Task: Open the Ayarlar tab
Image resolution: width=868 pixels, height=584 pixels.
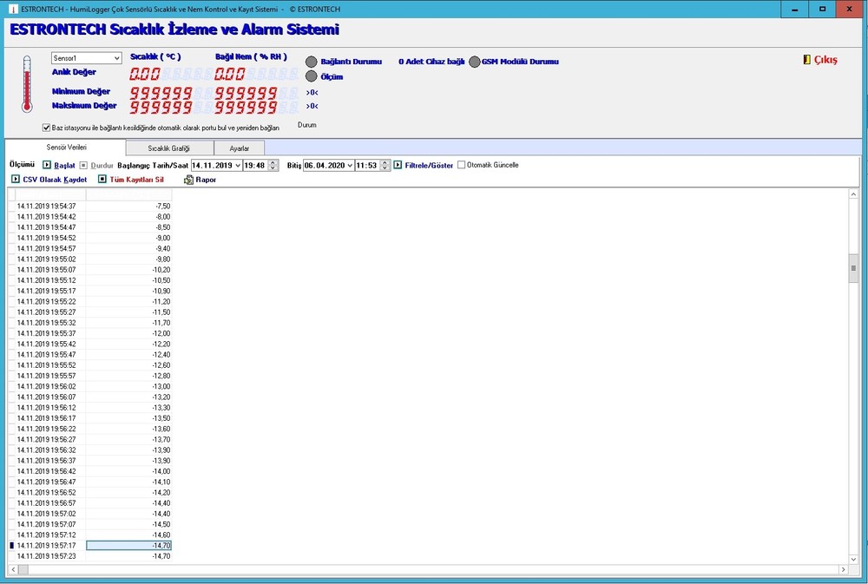Action: (239, 148)
